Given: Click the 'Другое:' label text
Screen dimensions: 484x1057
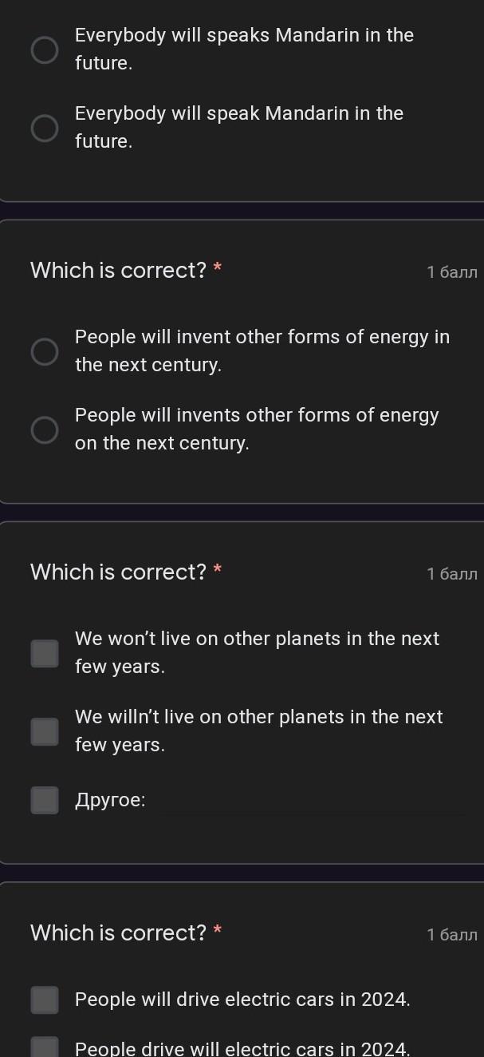Looking at the screenshot, I should pos(110,800).
